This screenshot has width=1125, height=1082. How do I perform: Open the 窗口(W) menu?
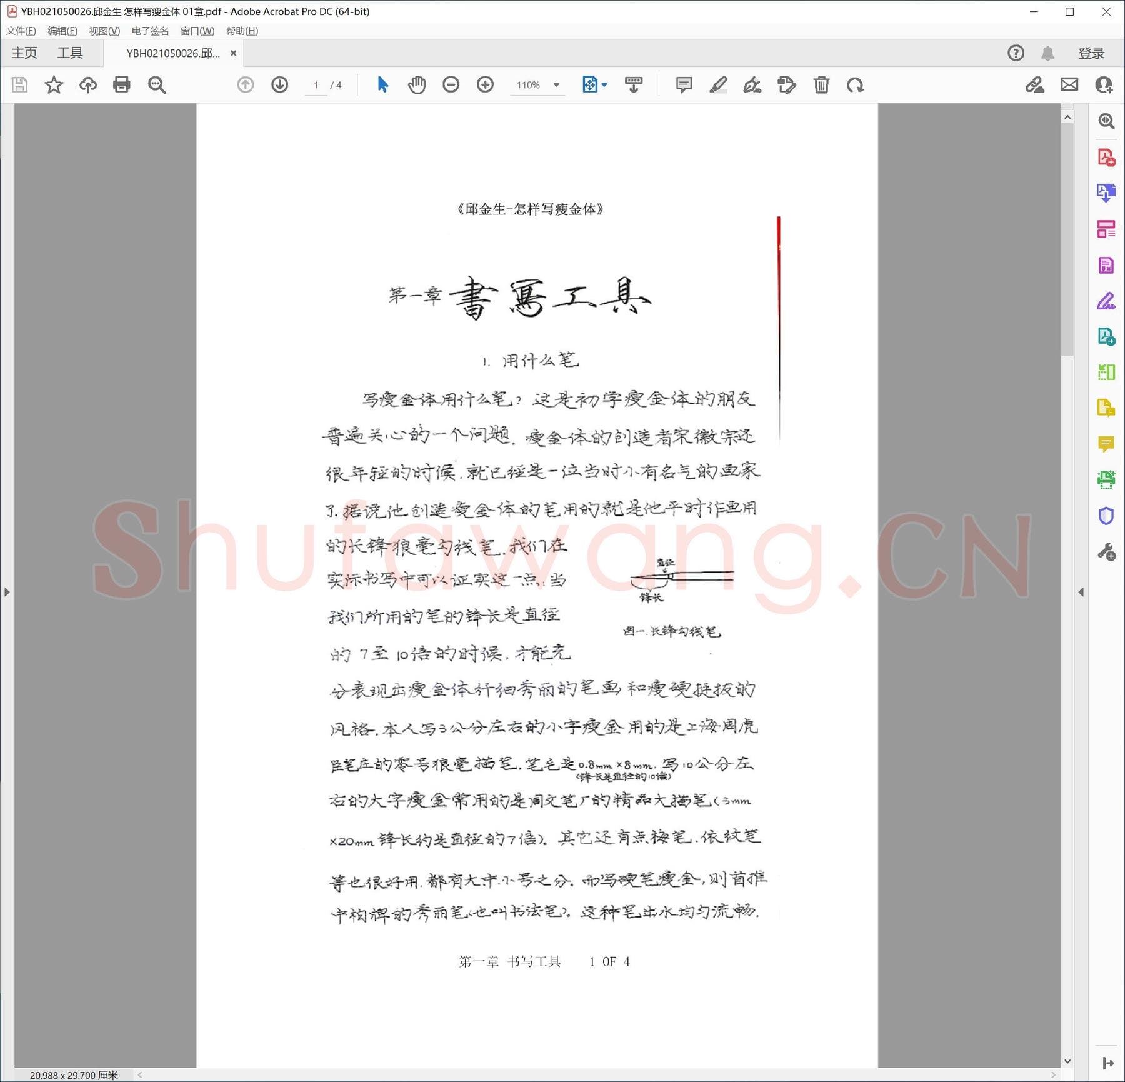197,31
